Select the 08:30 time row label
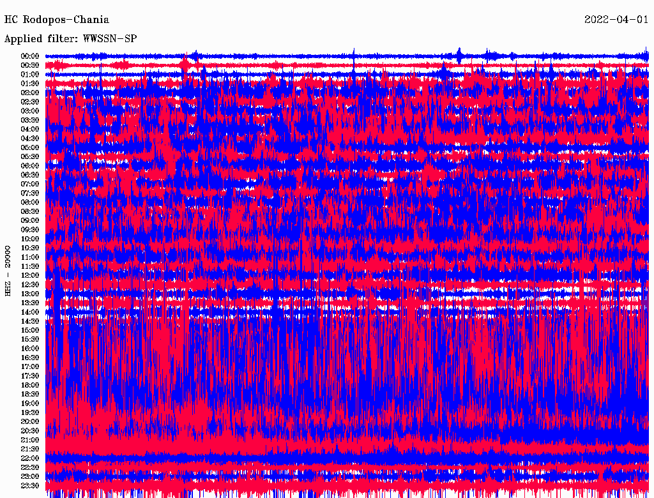654x498 pixels. [30, 211]
